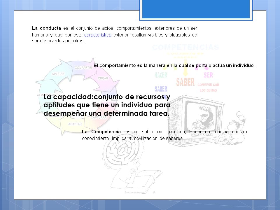Screen dimensions: 280x210
Task: Select the sentence starting 'El comportamiento es la manera'
Action: pos(174,66)
